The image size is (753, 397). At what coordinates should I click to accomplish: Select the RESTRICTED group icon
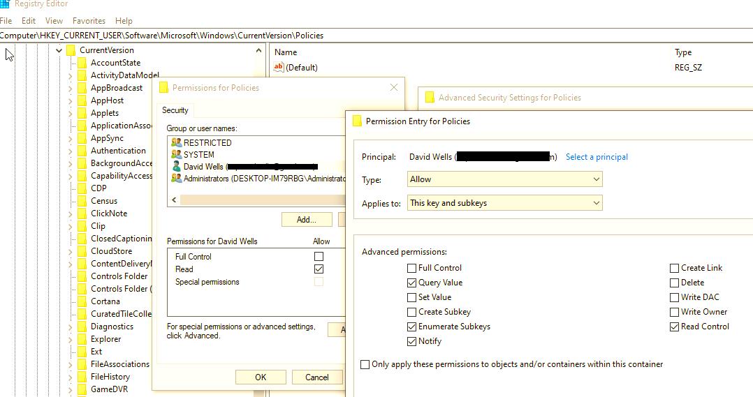click(176, 142)
